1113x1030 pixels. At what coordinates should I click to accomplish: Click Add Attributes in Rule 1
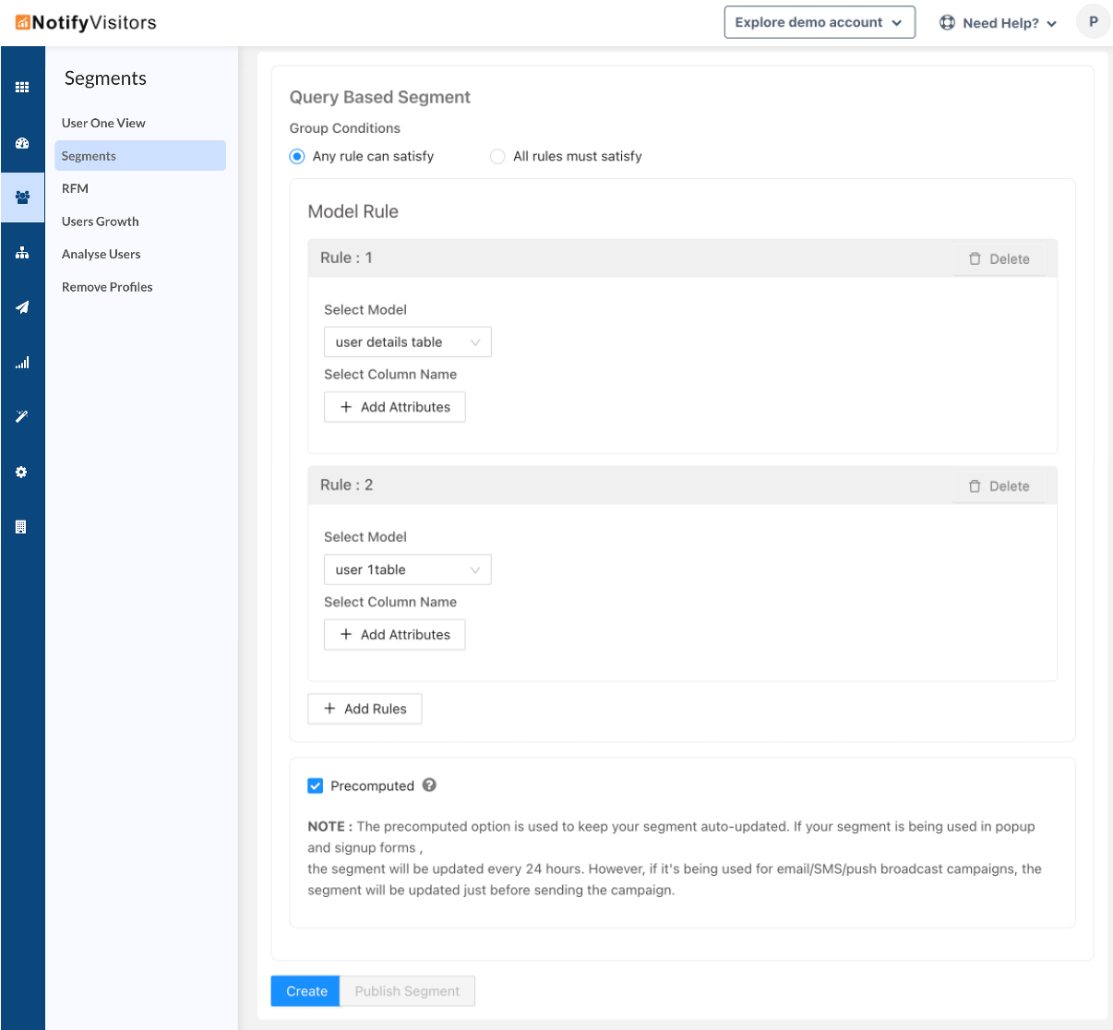click(x=395, y=407)
